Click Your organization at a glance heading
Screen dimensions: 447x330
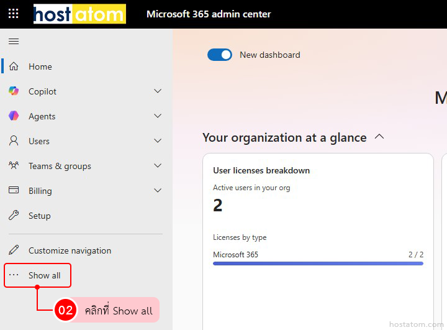point(284,137)
